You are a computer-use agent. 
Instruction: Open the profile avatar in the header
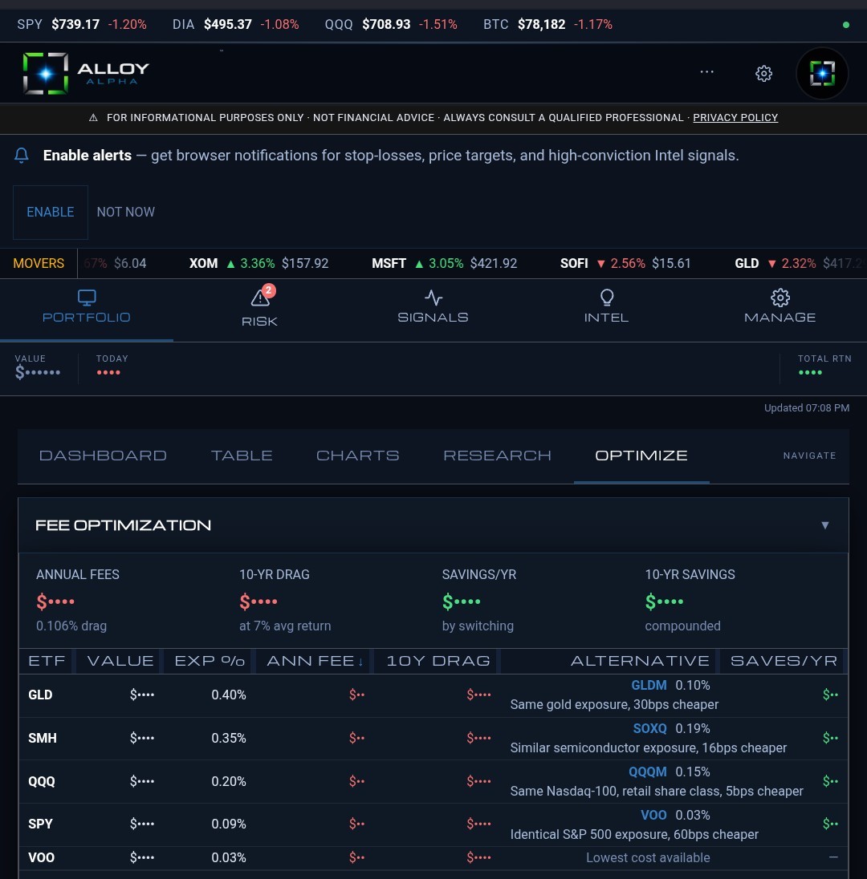[822, 74]
